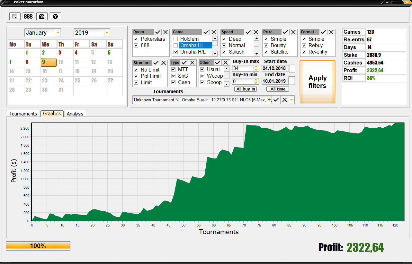
Task: Click the All time button
Action: click(278, 89)
